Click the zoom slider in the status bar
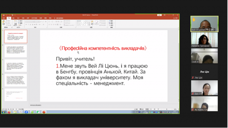 (x=167, y=109)
